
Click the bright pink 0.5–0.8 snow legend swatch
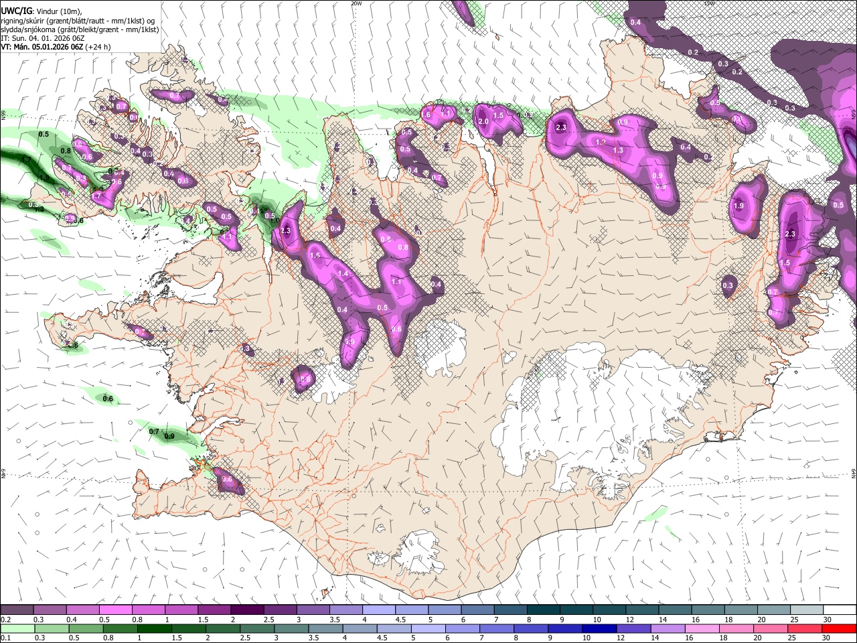coord(115,610)
